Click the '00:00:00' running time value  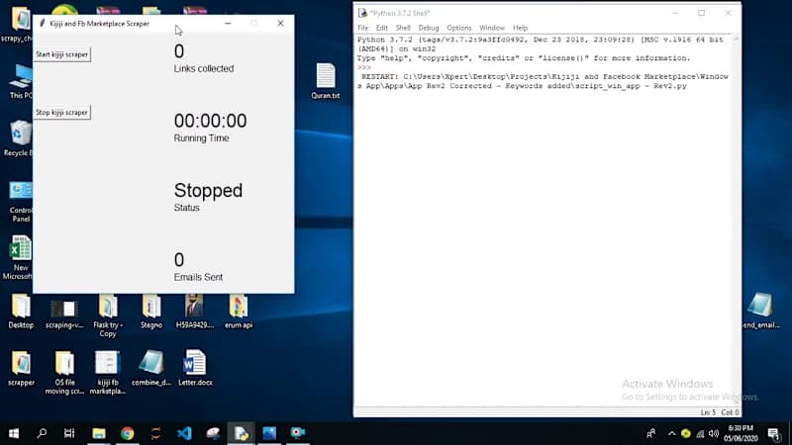point(210,121)
